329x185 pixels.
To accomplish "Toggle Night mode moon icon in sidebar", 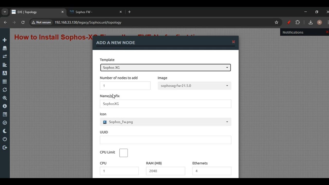I will pos(5,131).
